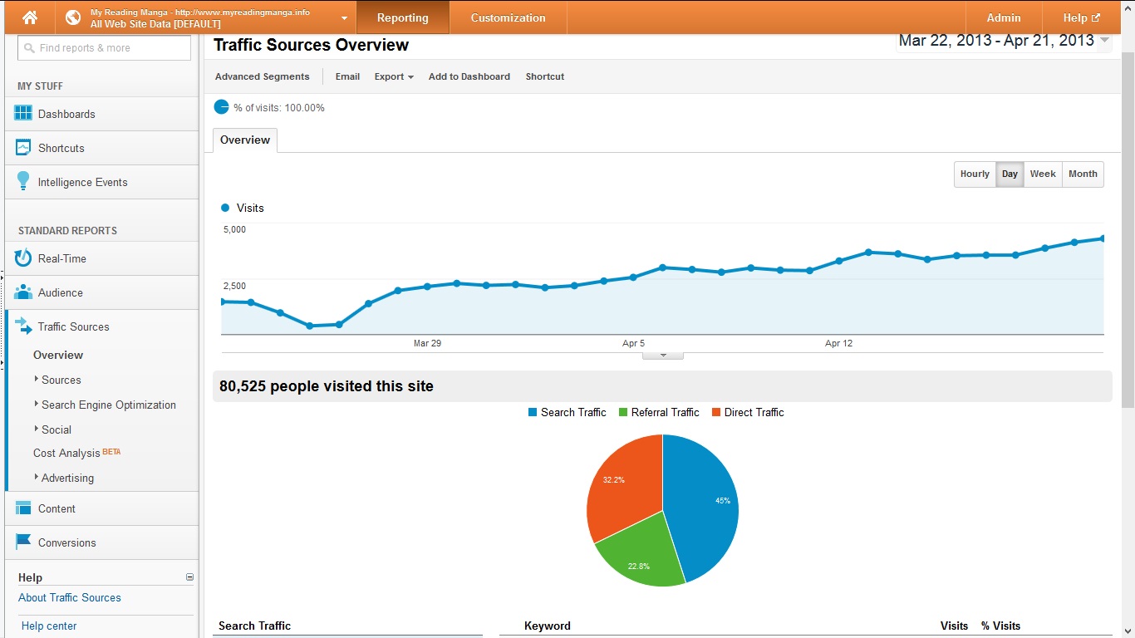Switch graph to Week view
The width and height of the screenshot is (1135, 638).
pyautogui.click(x=1043, y=174)
